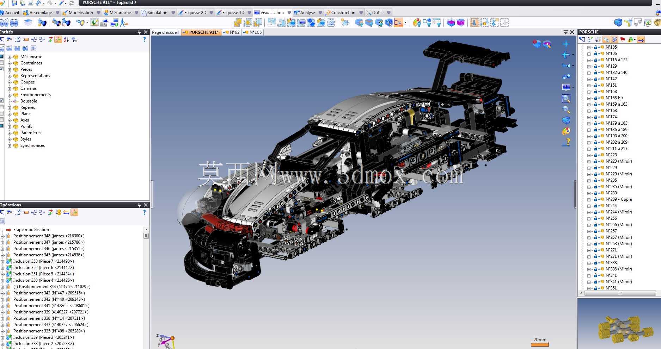Open the Assemblage tab dropdown arrow
This screenshot has width=661, height=349.
(x=57, y=13)
